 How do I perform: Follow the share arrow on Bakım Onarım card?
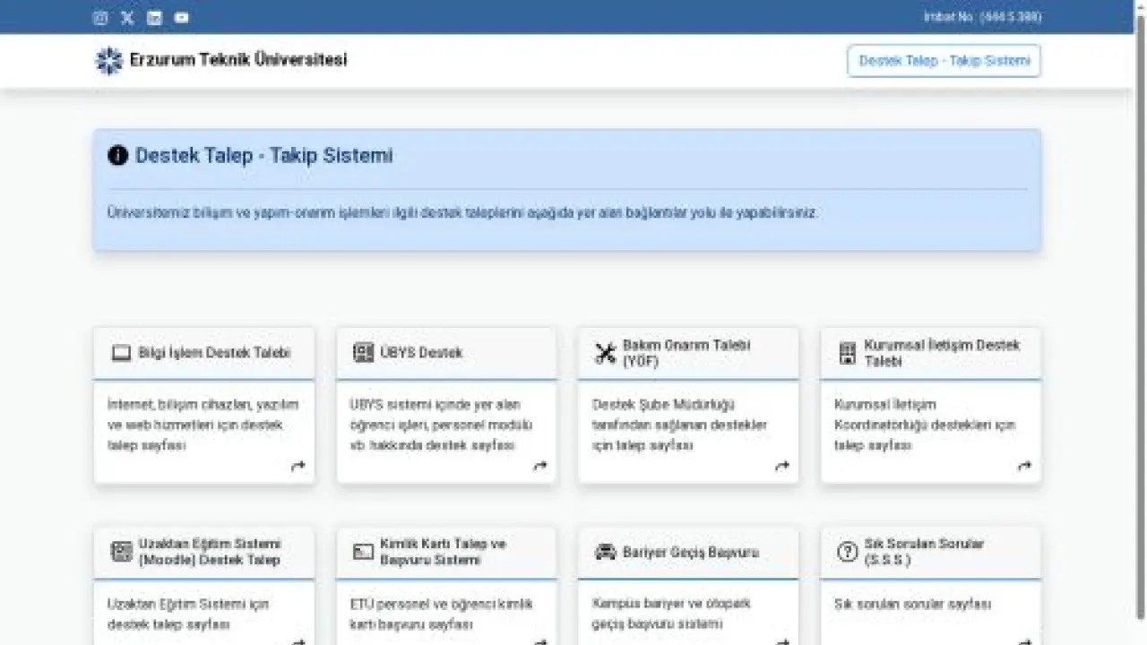(x=782, y=466)
